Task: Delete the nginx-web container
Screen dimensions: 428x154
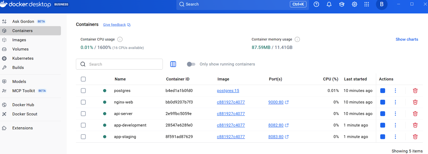Action: pyautogui.click(x=415, y=102)
